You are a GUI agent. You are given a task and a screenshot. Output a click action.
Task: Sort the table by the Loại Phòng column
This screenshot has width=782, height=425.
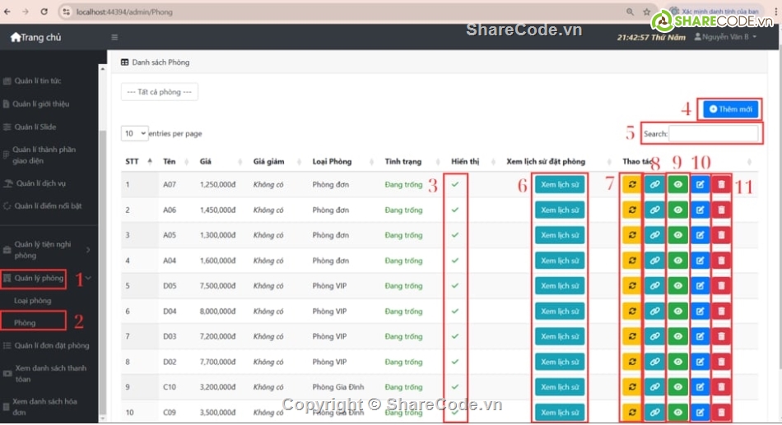tap(343, 161)
